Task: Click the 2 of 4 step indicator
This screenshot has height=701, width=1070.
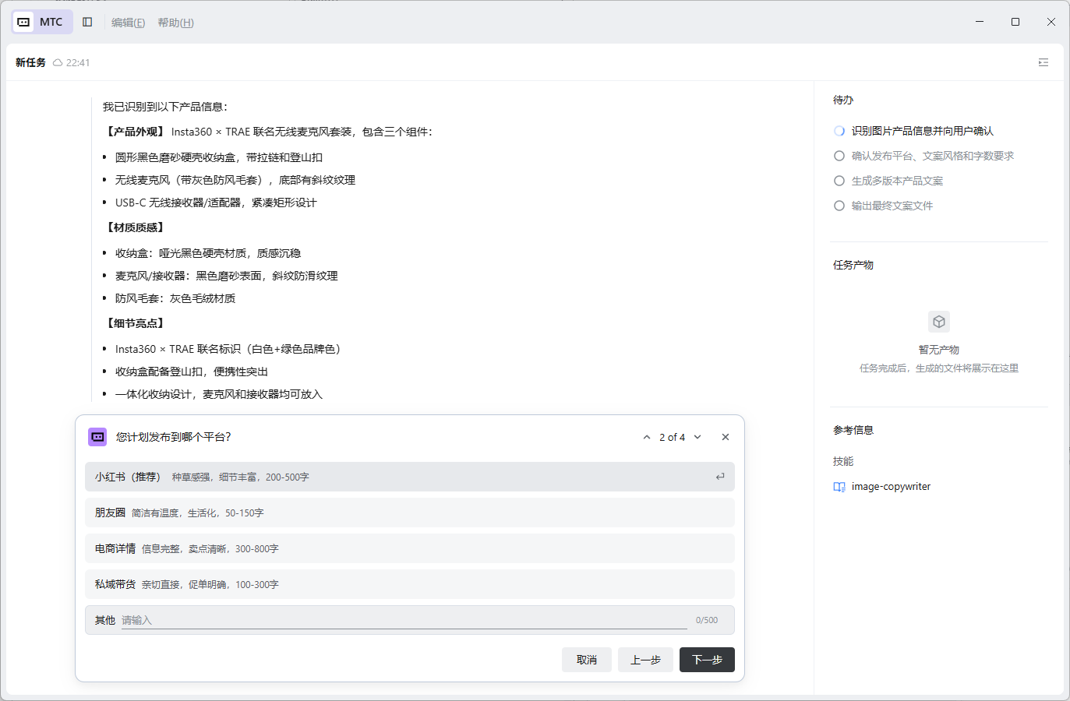Action: click(x=672, y=437)
